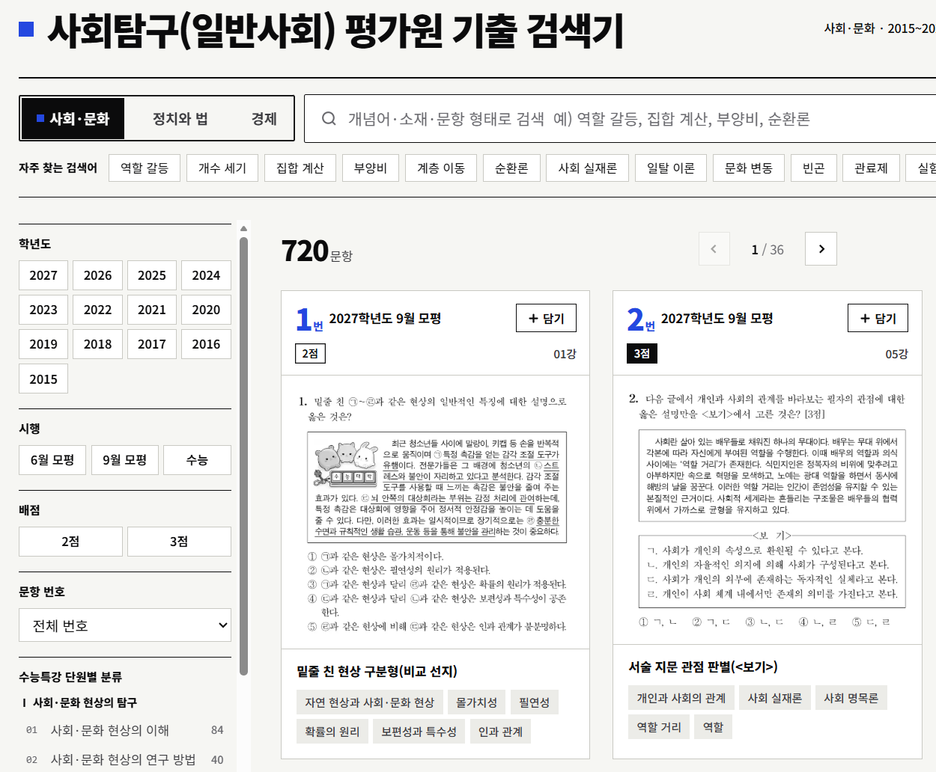Click scrollbar up arrow in filter sidebar

click(x=243, y=228)
